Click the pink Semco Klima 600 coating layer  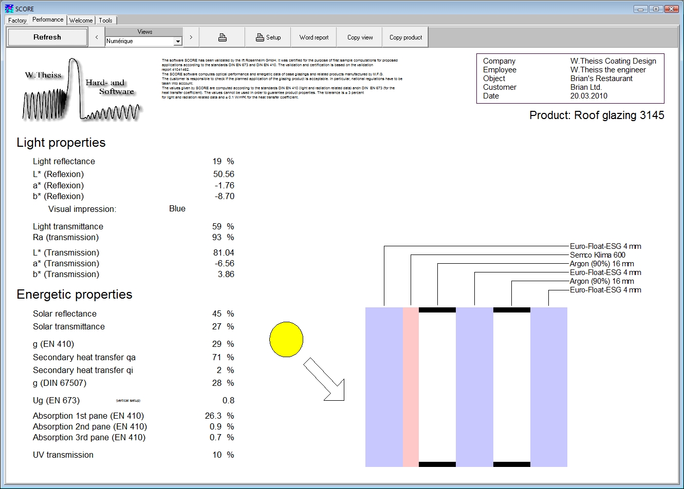pyautogui.click(x=411, y=387)
